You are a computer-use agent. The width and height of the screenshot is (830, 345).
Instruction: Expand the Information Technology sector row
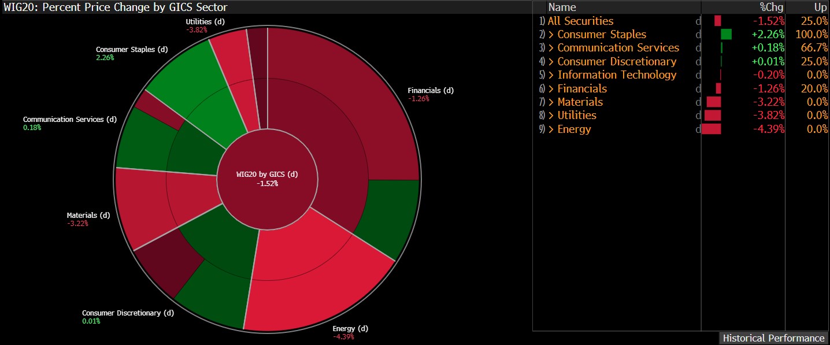pos(551,75)
